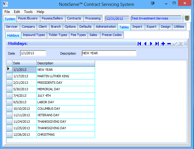Click the grayed checkmark save icon
The image size is (194, 149).
(175, 44)
